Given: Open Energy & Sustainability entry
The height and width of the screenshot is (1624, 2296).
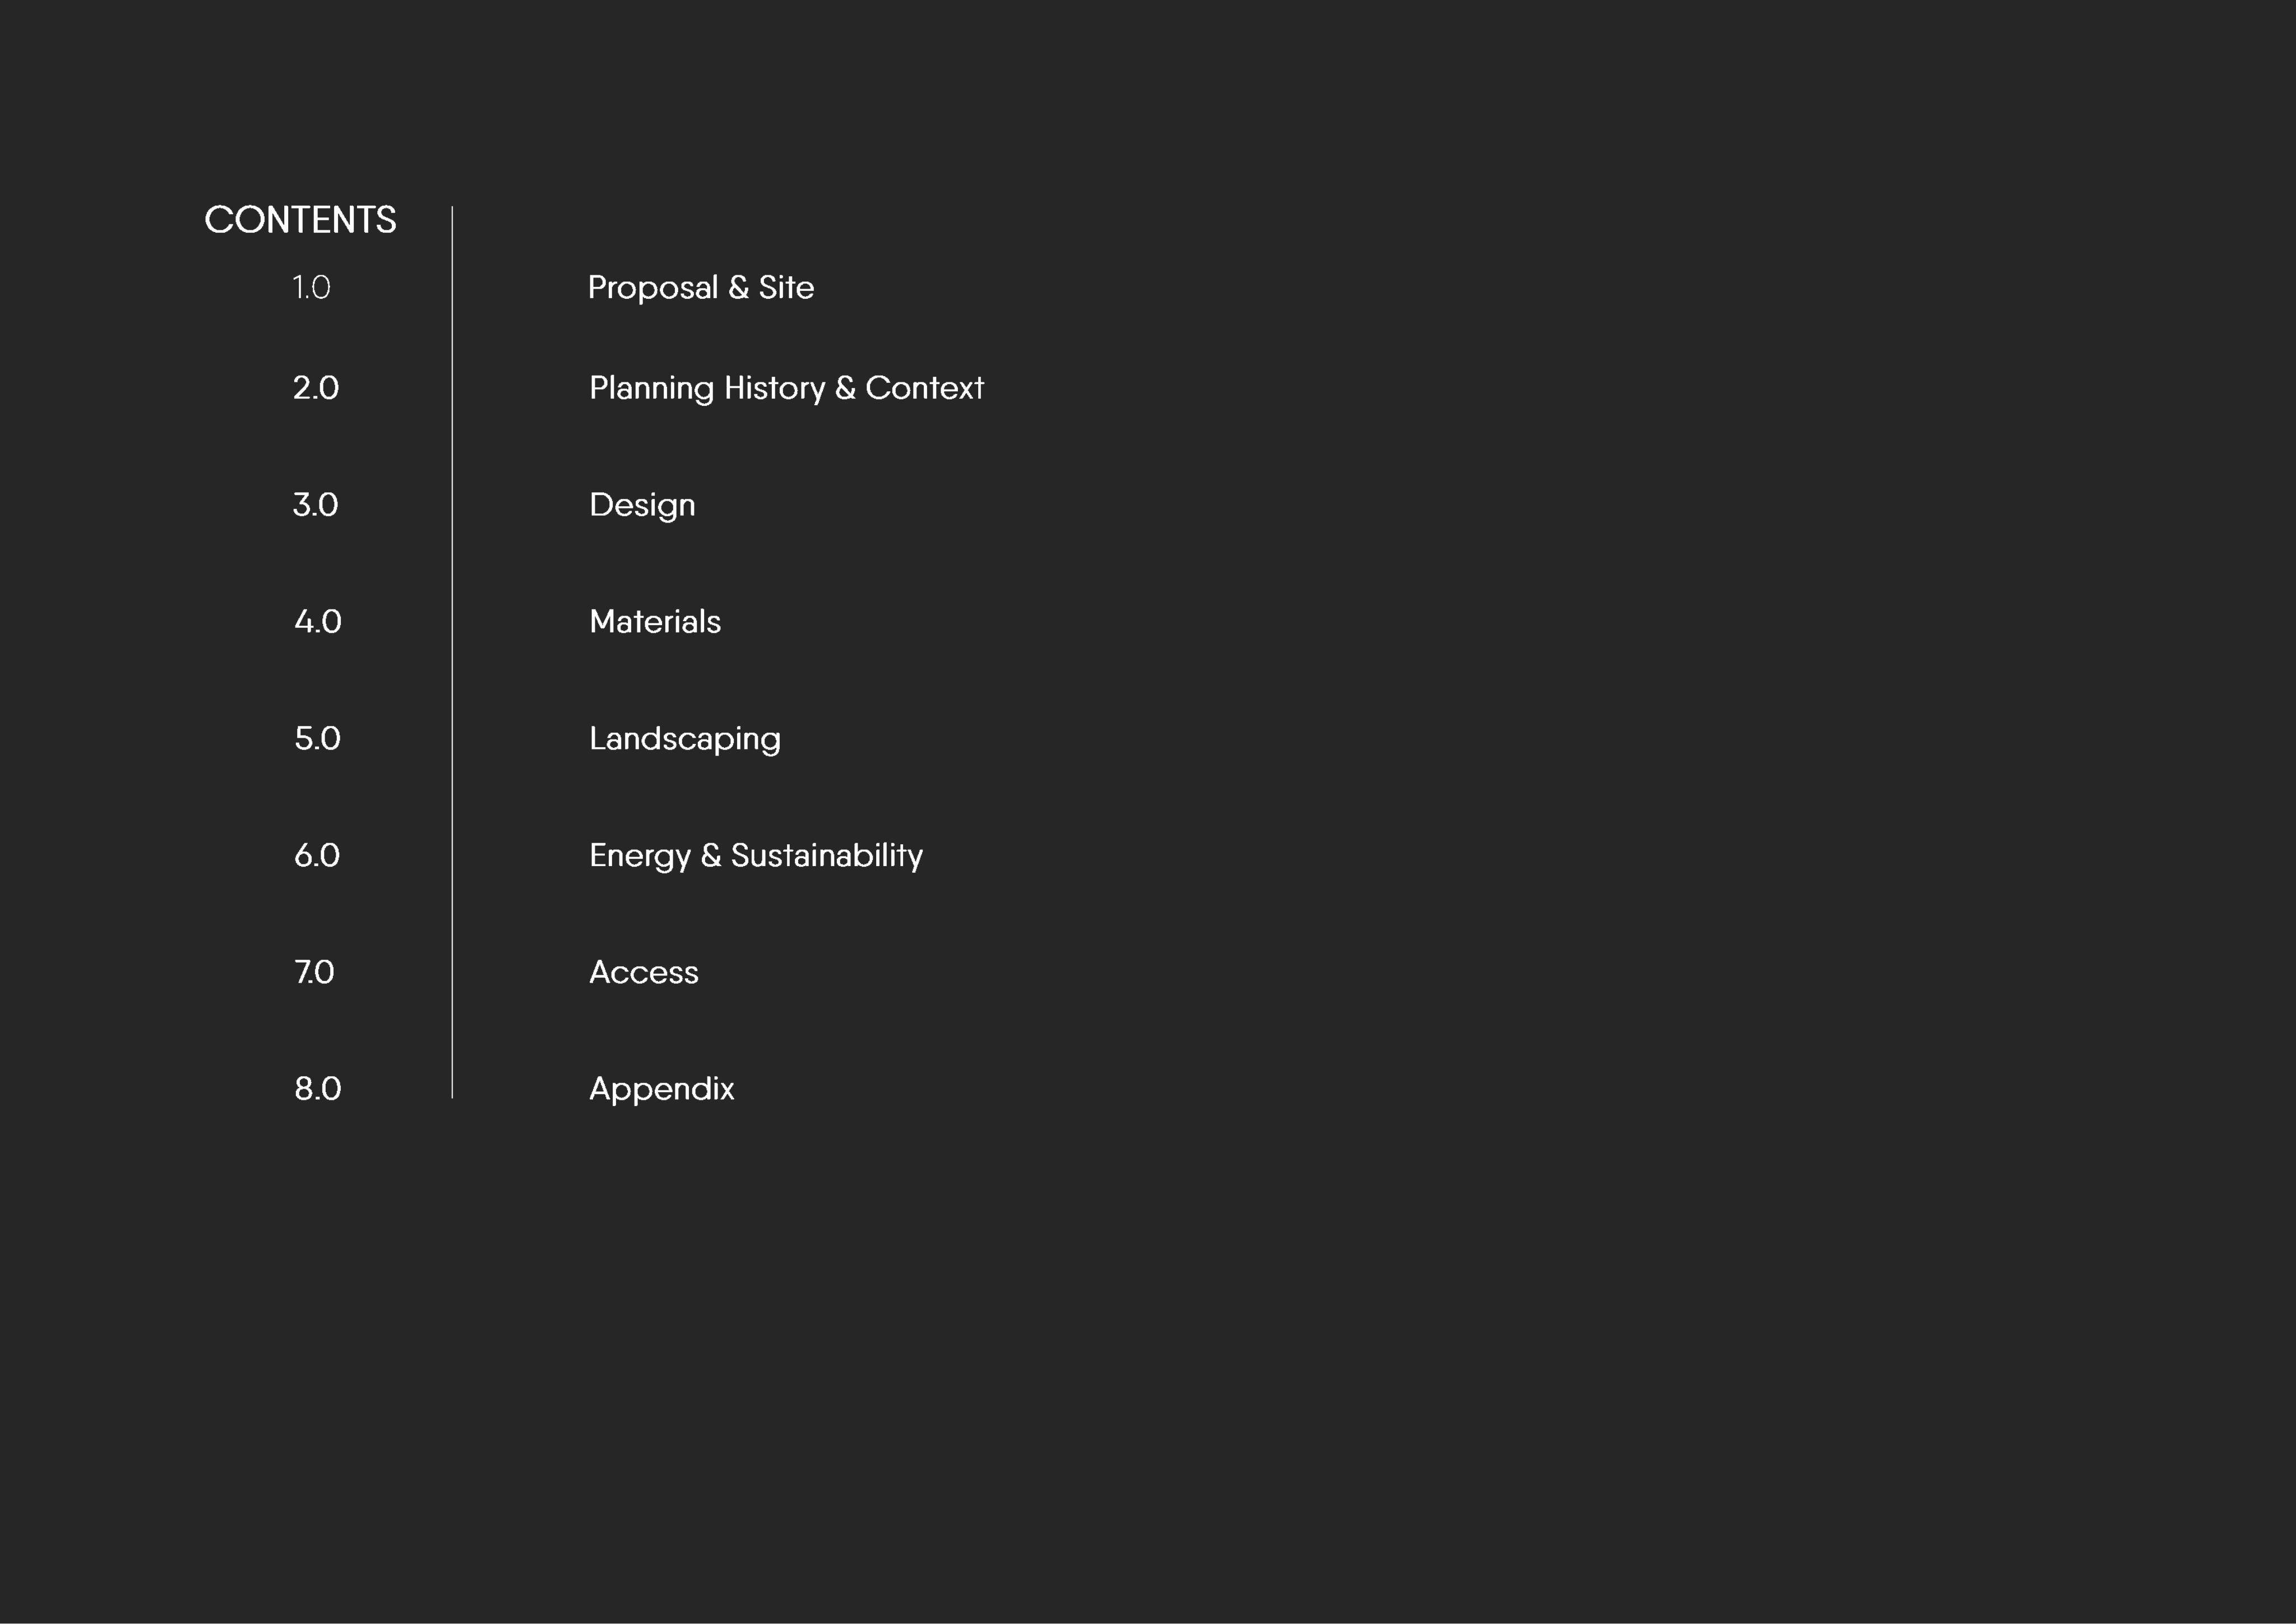Looking at the screenshot, I should click(x=756, y=857).
